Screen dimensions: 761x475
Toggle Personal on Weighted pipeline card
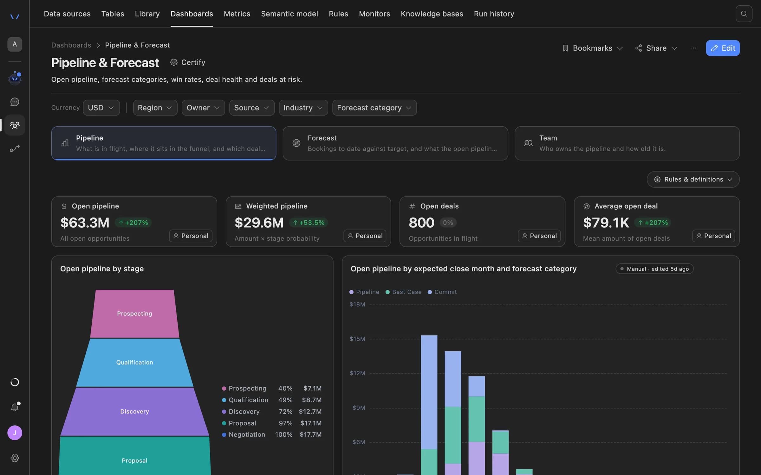tap(365, 236)
